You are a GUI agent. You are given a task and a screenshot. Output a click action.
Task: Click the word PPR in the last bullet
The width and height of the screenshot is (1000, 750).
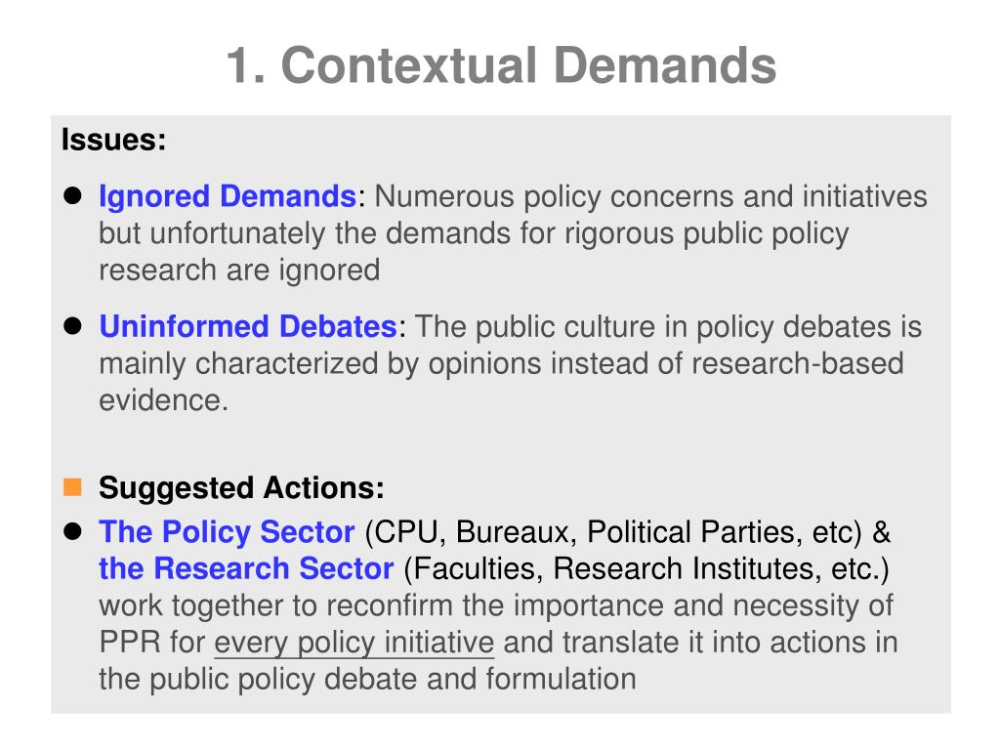(130, 643)
